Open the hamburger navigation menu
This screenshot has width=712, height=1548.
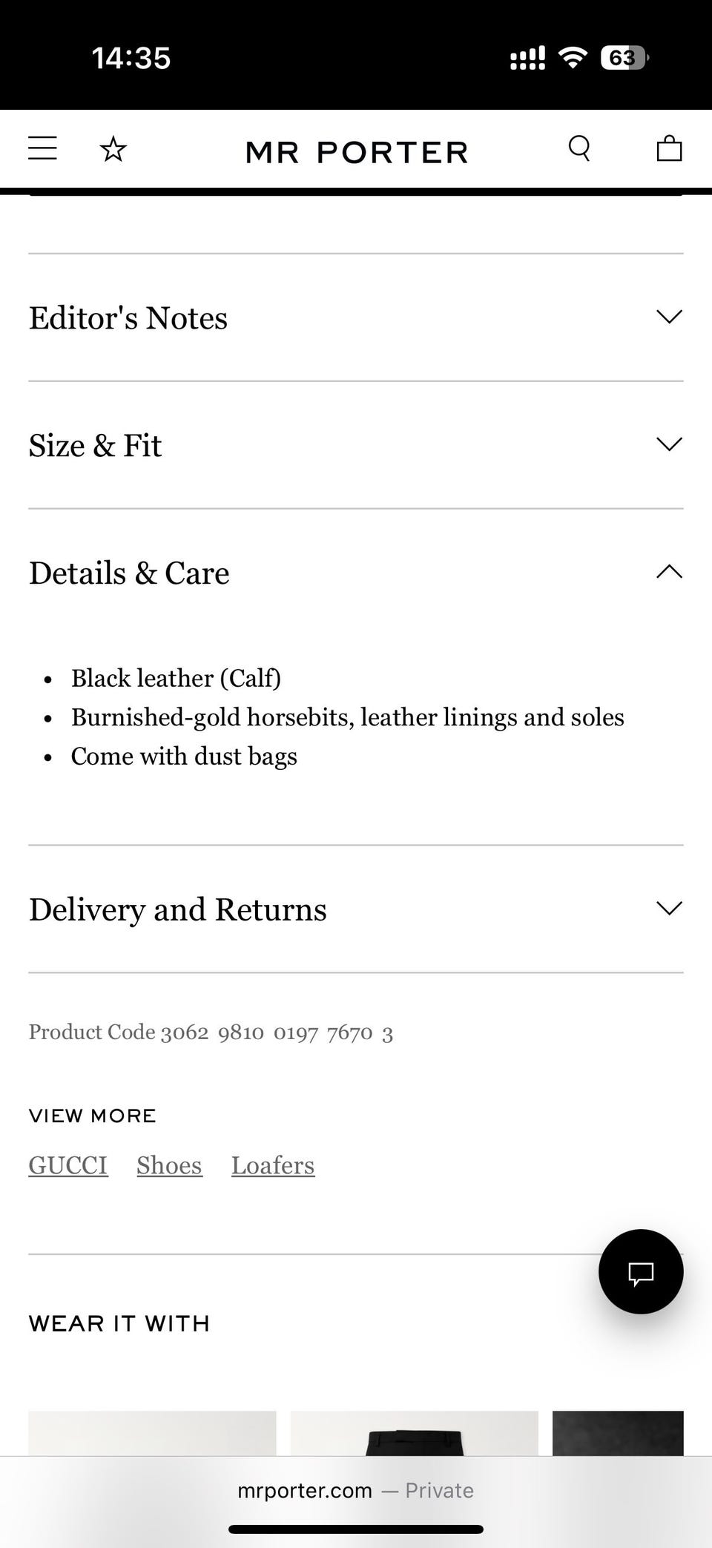pyautogui.click(x=42, y=148)
